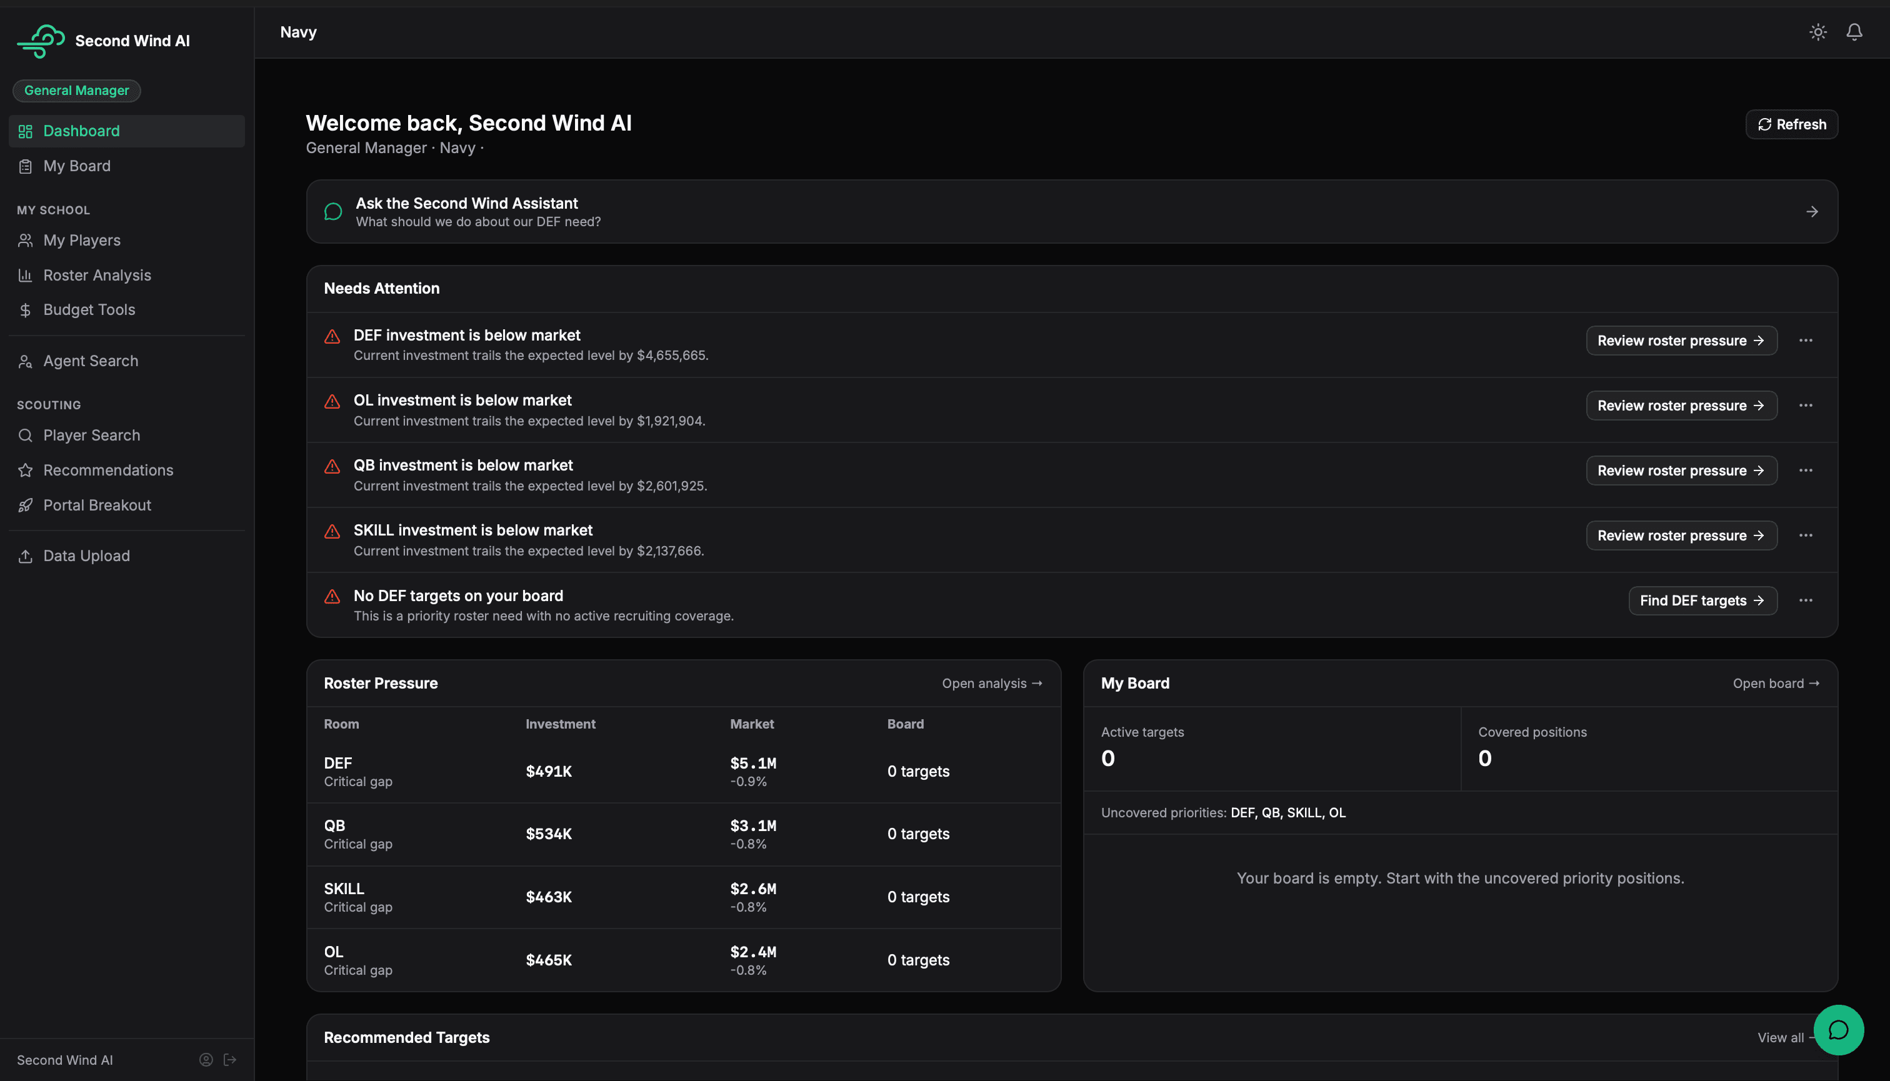Click Open board link in My Board

click(x=1776, y=684)
